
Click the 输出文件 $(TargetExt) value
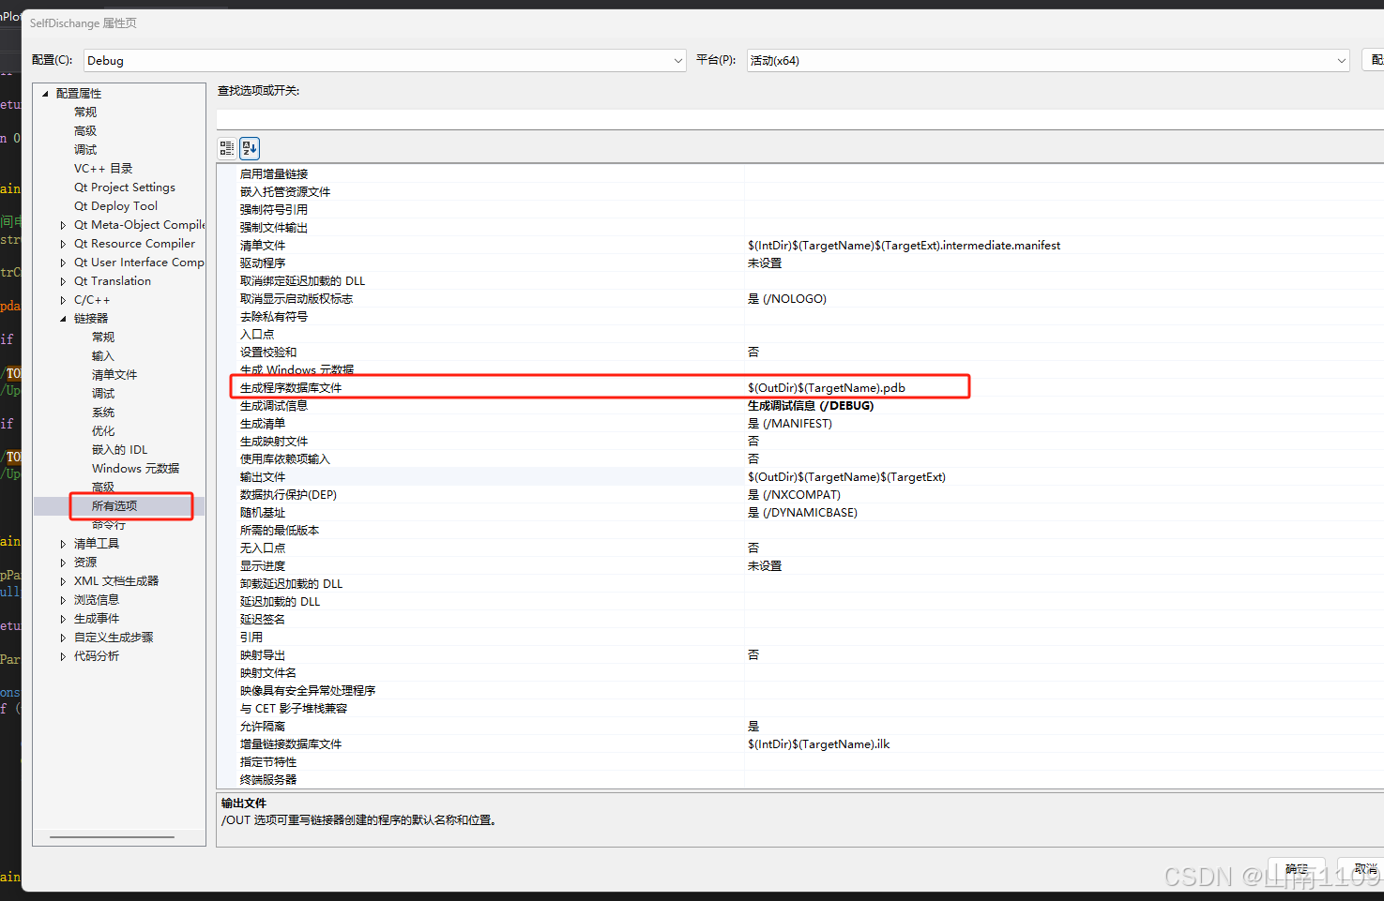point(846,477)
